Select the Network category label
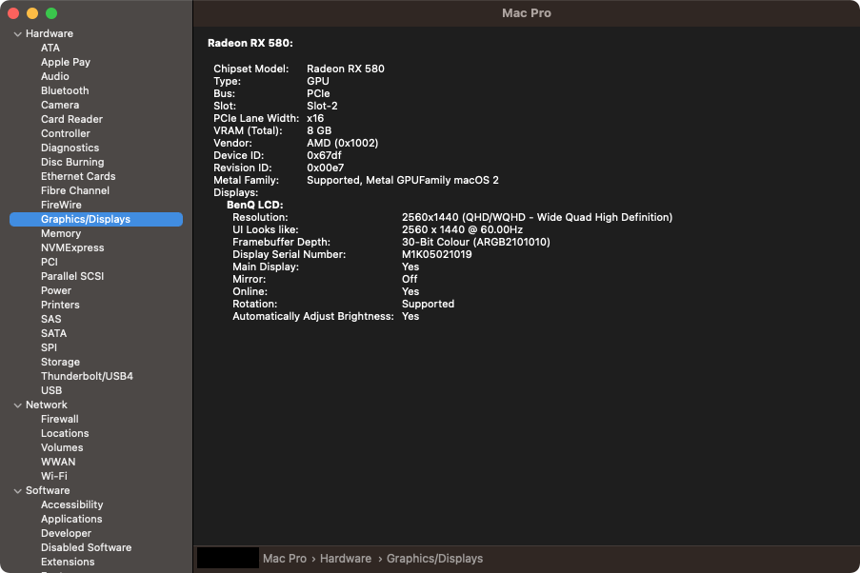Image resolution: width=860 pixels, height=573 pixels. click(47, 405)
